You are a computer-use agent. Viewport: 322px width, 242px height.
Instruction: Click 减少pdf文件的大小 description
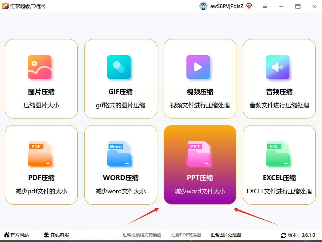[x=41, y=191]
